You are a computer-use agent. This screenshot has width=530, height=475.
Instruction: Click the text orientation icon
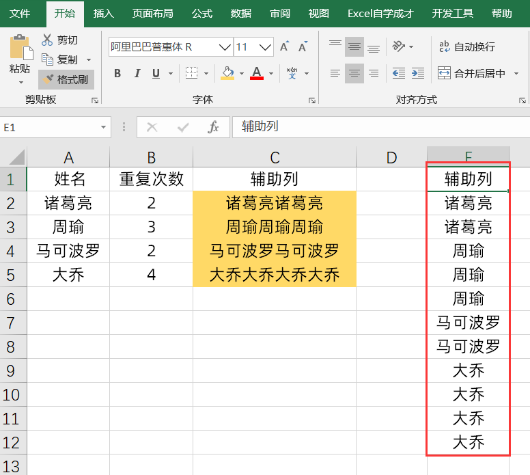[399, 46]
